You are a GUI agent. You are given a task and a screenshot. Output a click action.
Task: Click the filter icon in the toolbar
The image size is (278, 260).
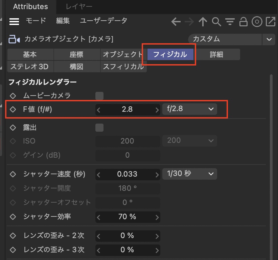coord(230,22)
